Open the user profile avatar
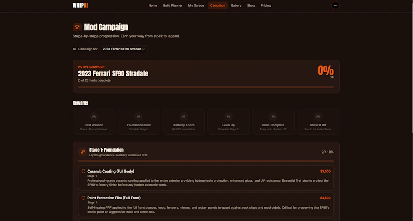The width and height of the screenshot is (413, 221). point(335,5)
